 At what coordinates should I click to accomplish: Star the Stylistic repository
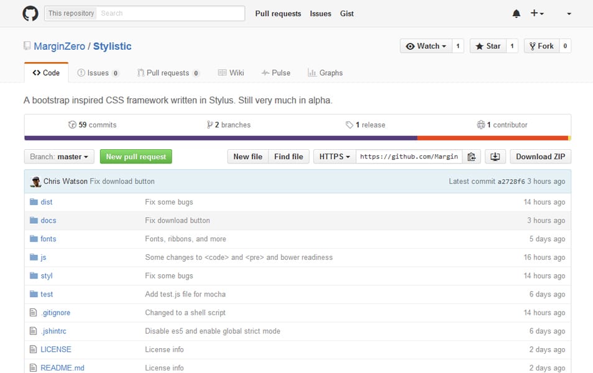tap(488, 46)
